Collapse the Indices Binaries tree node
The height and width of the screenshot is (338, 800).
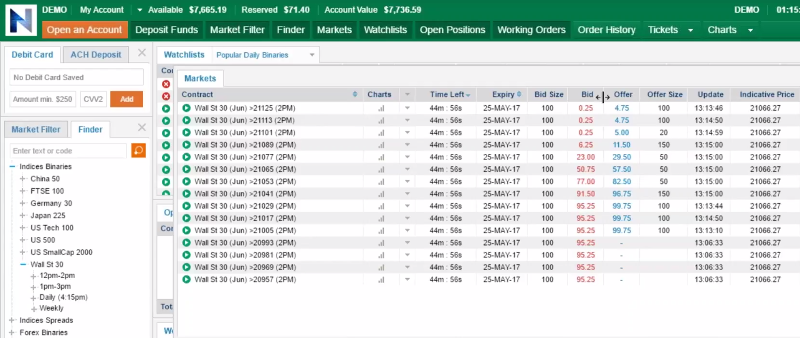tap(13, 166)
